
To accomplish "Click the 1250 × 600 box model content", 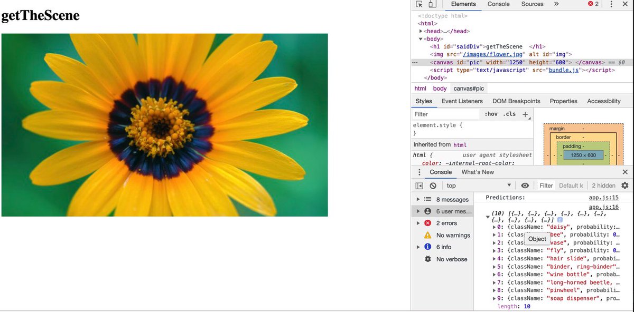I will click(x=583, y=155).
